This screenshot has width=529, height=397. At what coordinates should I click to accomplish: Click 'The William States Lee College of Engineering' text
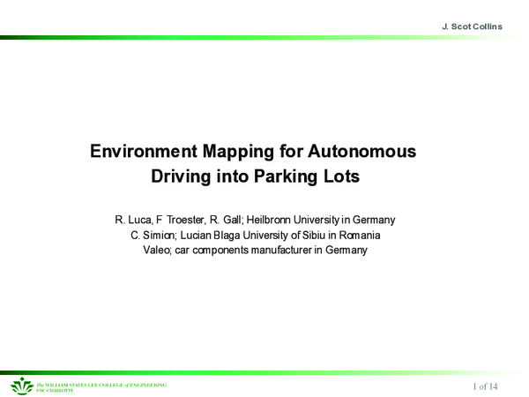coord(101,385)
